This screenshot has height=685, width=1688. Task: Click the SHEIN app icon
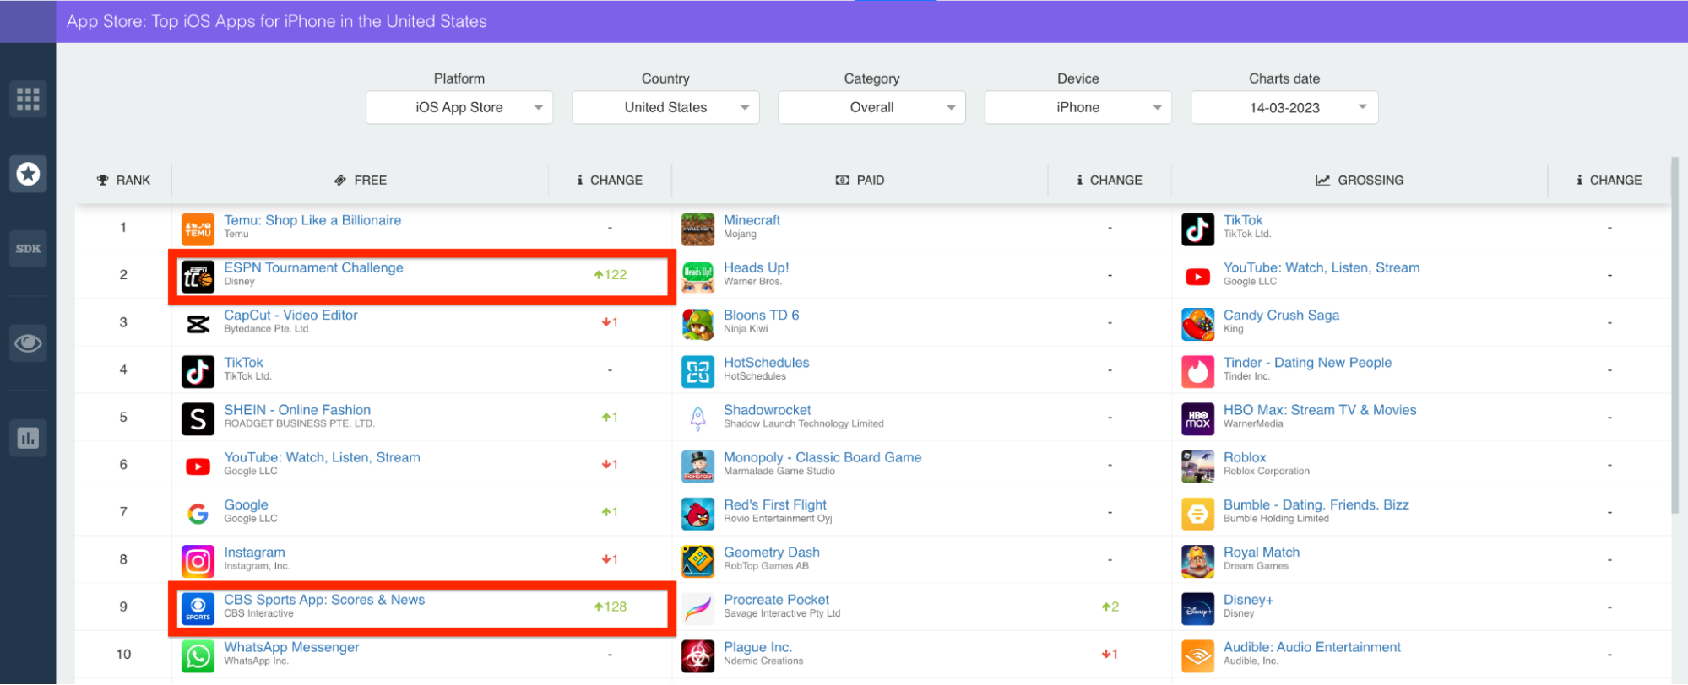[198, 418]
